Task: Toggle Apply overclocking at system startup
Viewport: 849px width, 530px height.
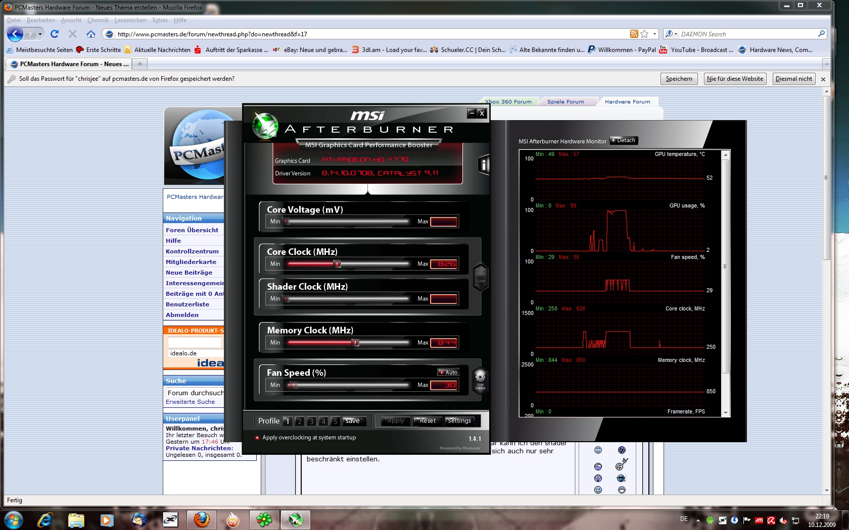Action: click(306, 438)
